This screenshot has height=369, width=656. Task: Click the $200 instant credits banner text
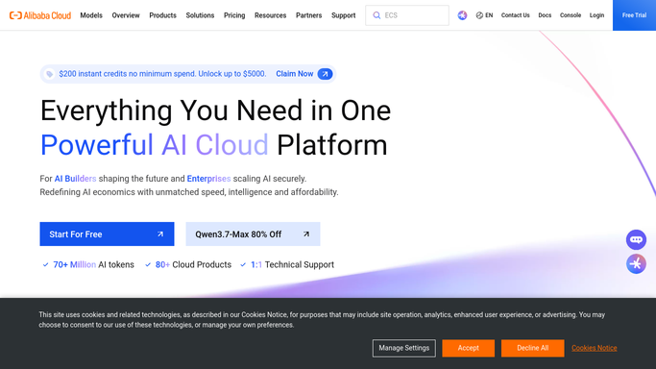coord(162,74)
